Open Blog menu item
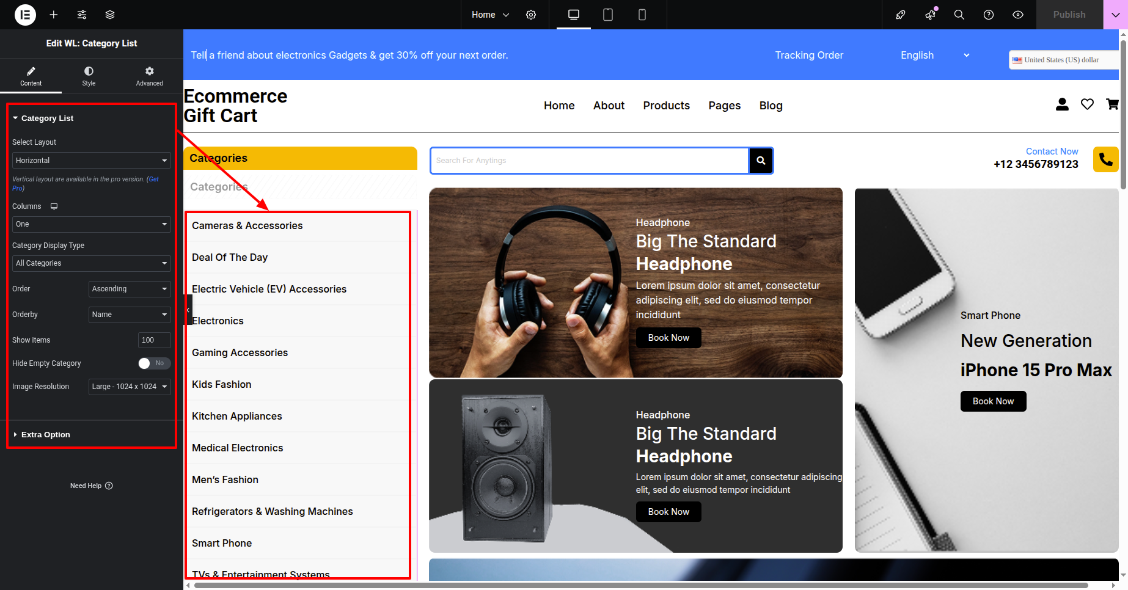 pos(771,106)
